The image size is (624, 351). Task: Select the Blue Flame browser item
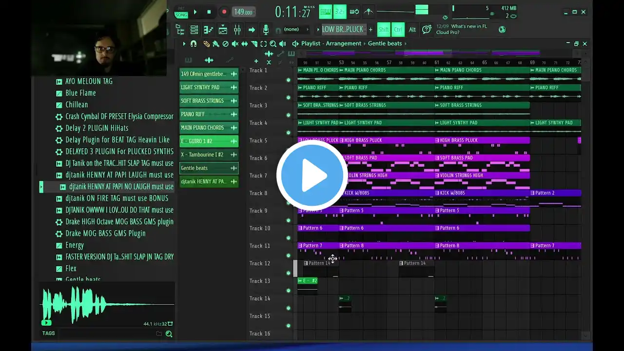click(80, 93)
